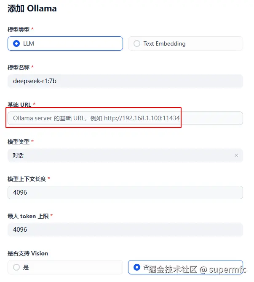Click the 最大 token 上限 label

click(28, 216)
